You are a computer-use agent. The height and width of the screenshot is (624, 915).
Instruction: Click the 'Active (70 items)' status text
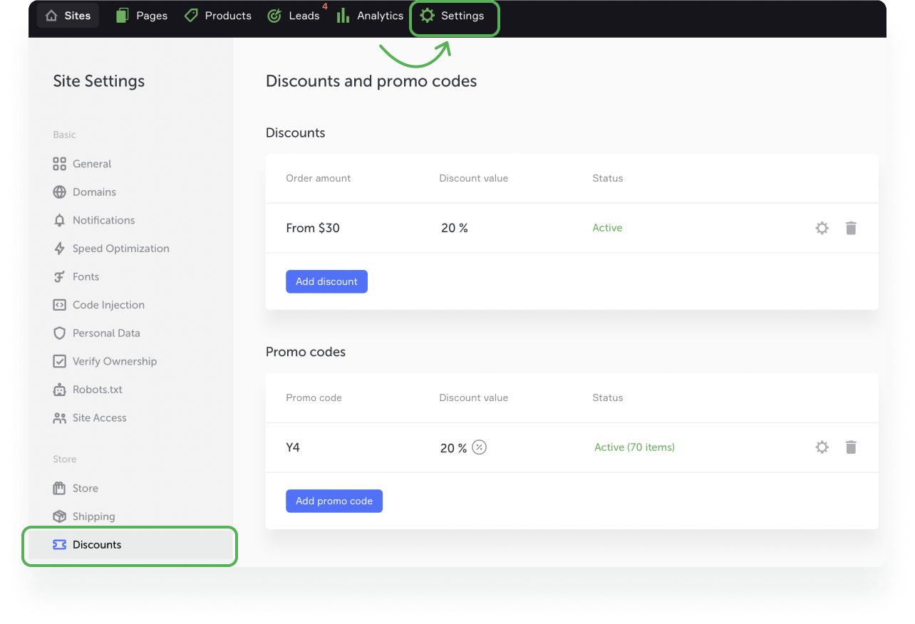634,447
